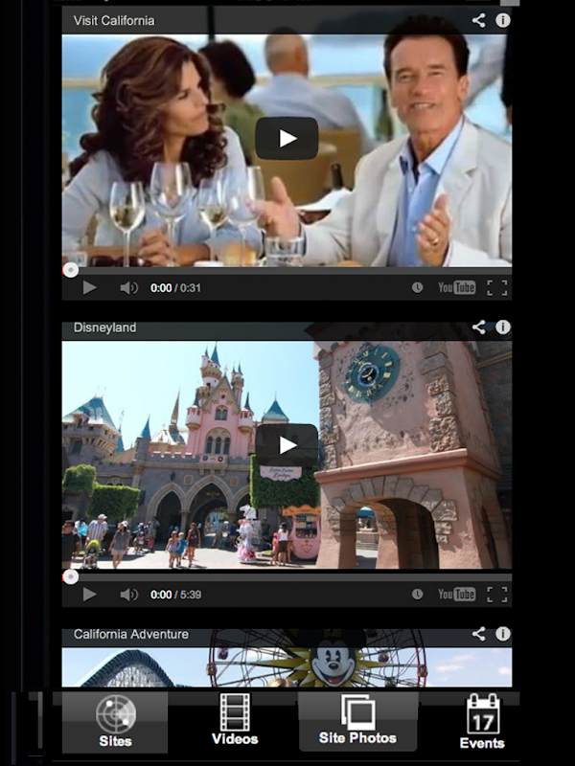Click the Disneyland video title
The image size is (575, 766).
tap(104, 327)
